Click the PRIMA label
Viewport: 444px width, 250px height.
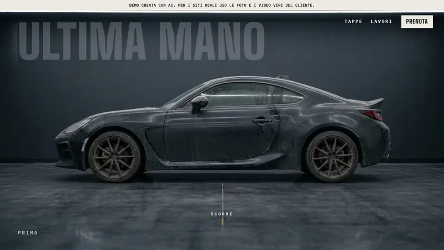28,233
